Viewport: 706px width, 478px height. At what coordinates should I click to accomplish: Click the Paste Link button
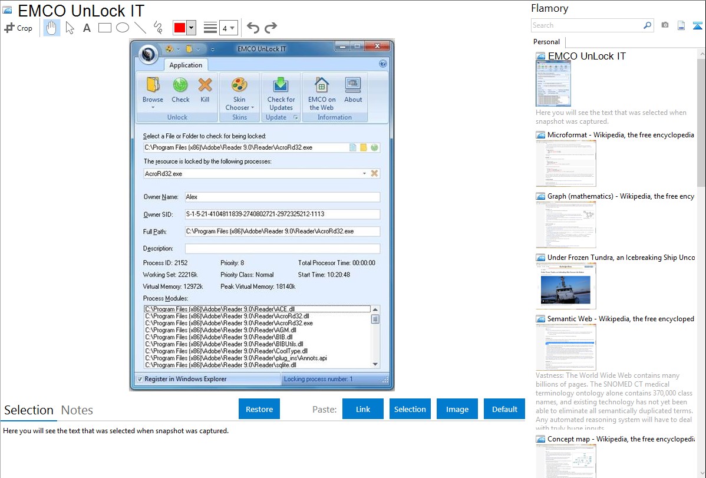point(363,409)
